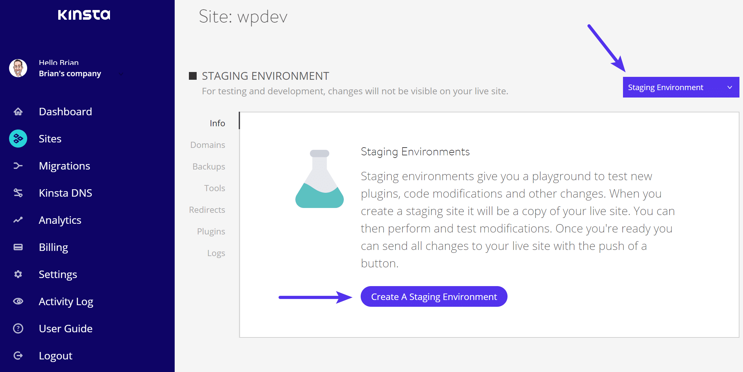Image resolution: width=743 pixels, height=372 pixels.
Task: Click the Site: wpdev page title
Action: 243,16
